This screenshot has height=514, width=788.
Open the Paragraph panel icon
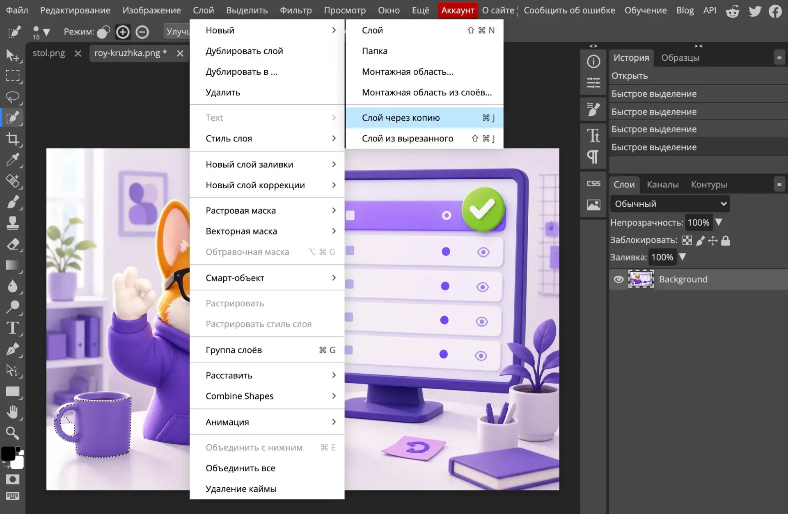(593, 157)
